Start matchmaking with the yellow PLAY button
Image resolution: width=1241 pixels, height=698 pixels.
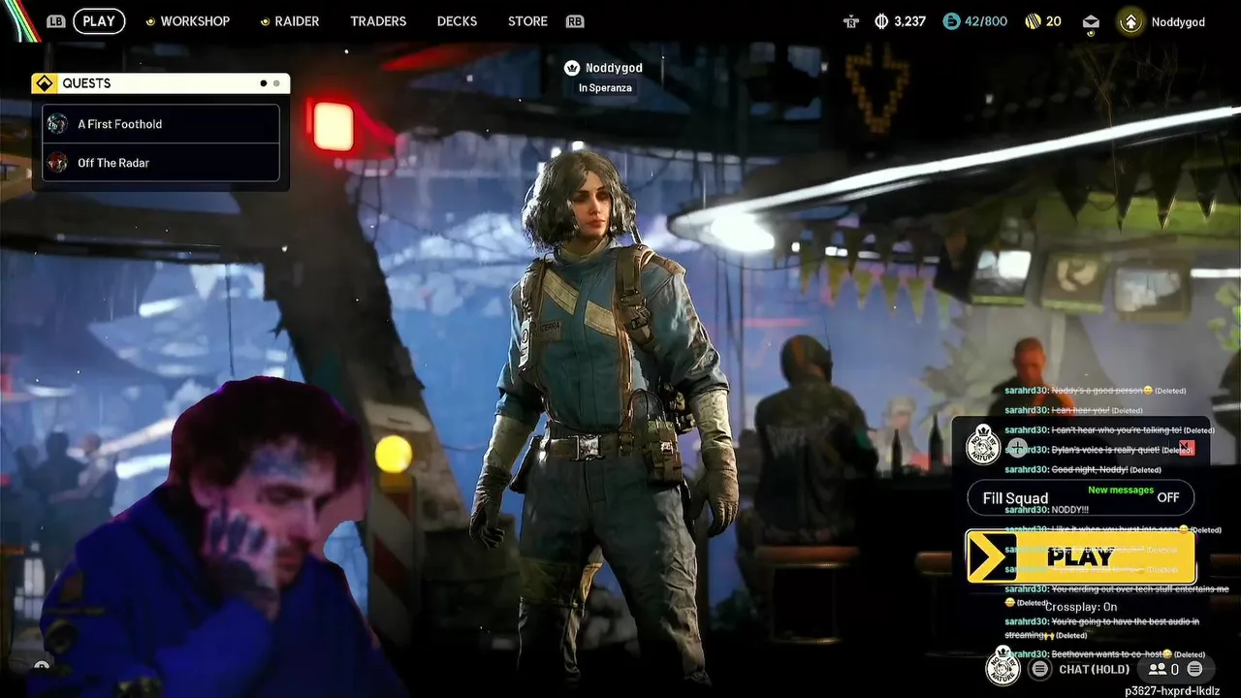pyautogui.click(x=1081, y=556)
